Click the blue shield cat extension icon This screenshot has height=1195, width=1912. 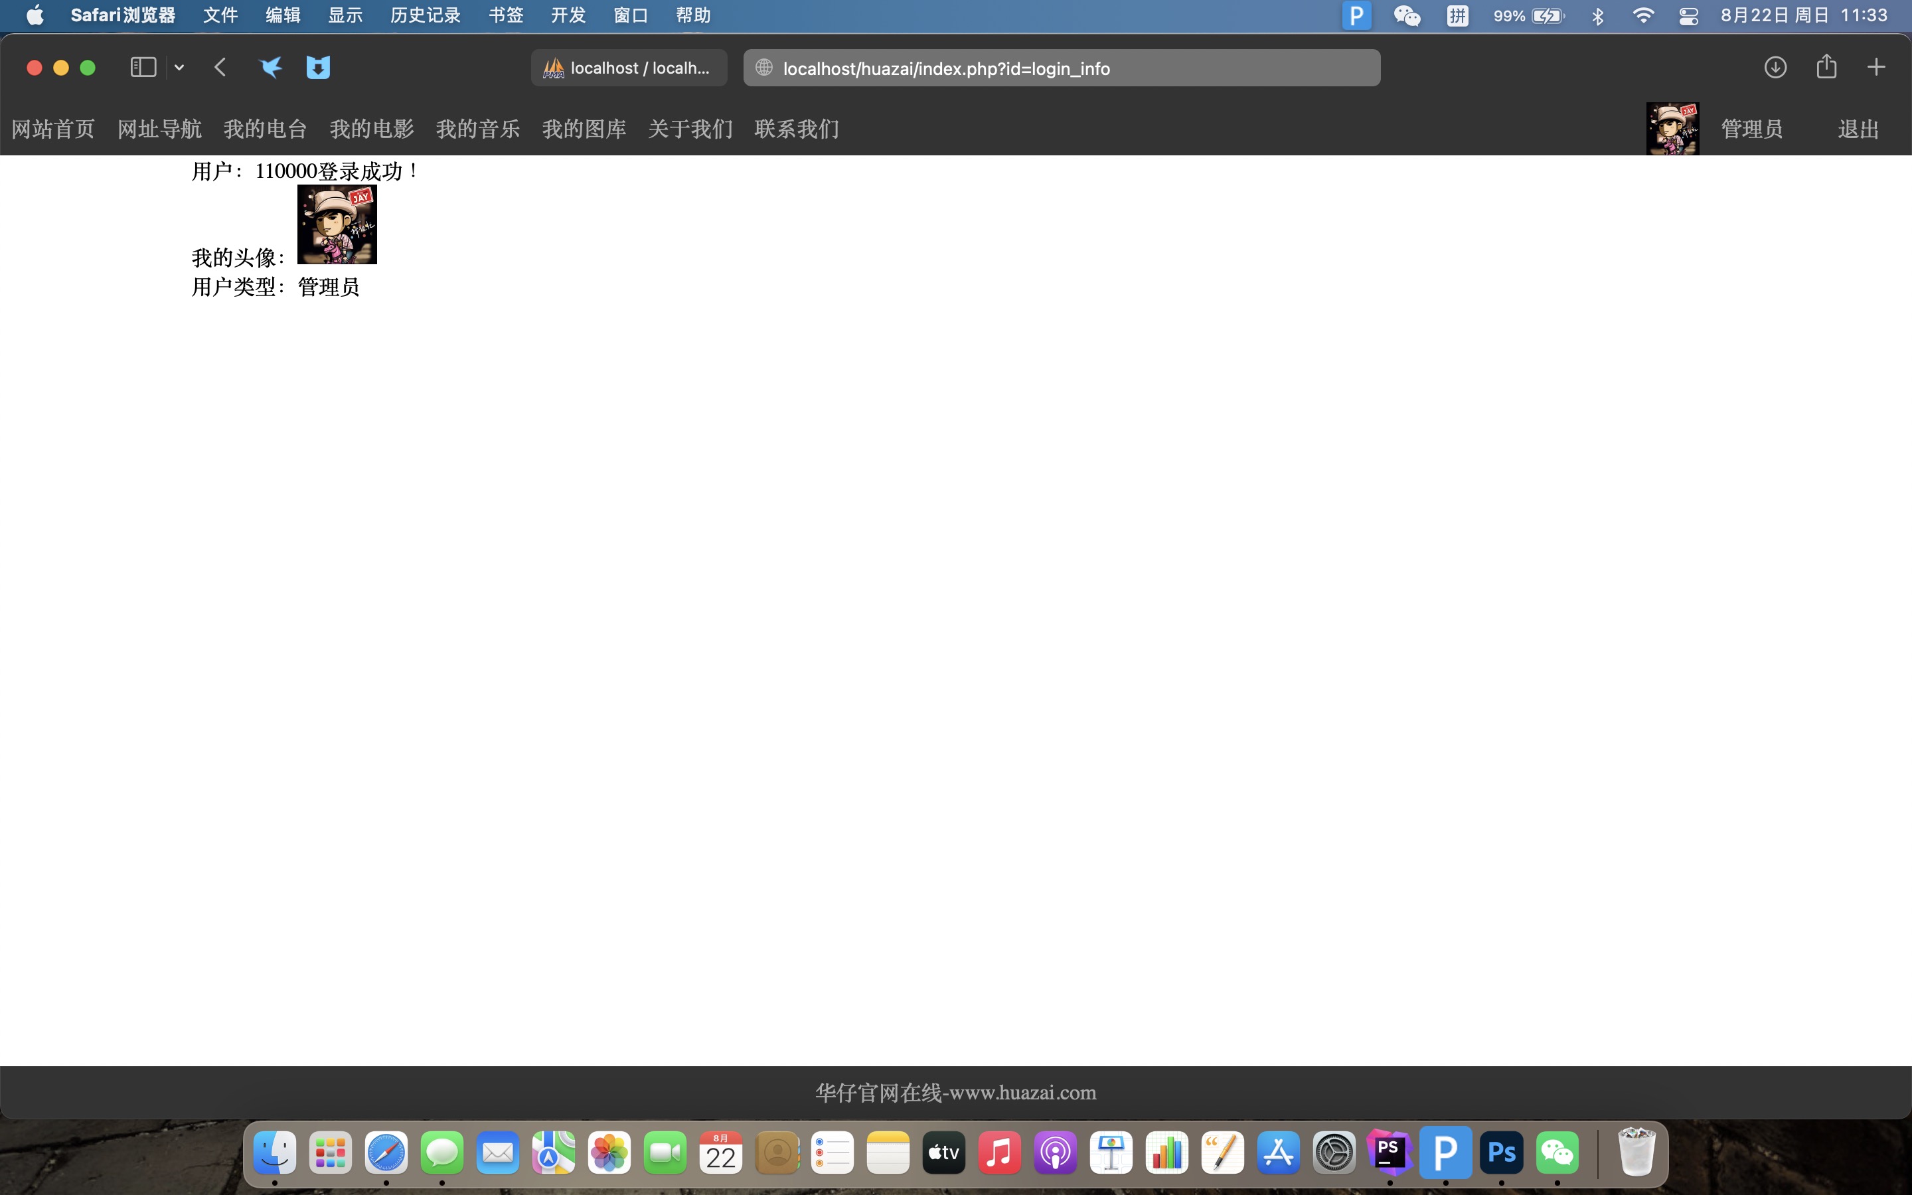(x=317, y=67)
